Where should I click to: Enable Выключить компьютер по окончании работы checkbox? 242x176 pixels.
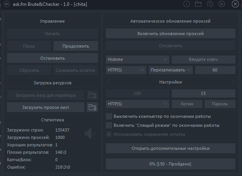109,116
